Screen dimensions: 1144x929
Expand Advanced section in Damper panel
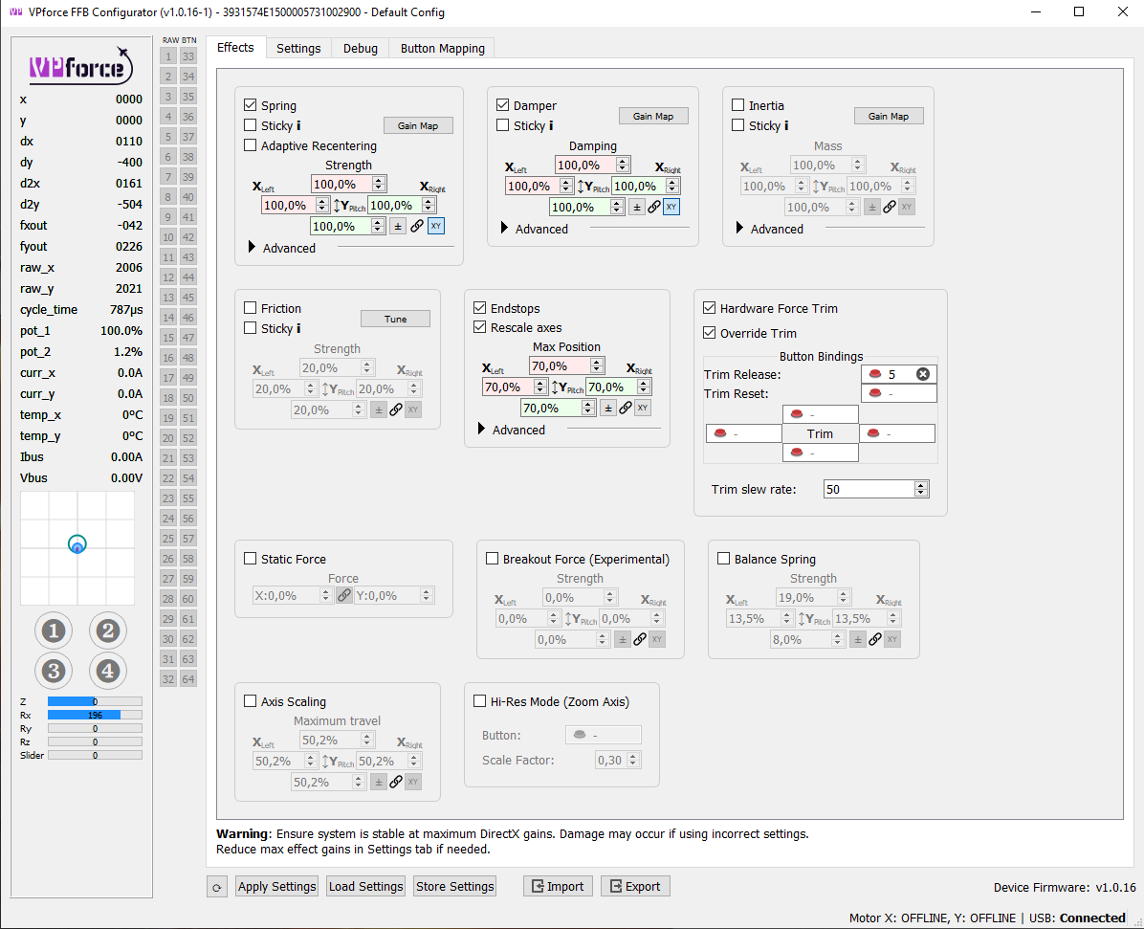coord(504,229)
